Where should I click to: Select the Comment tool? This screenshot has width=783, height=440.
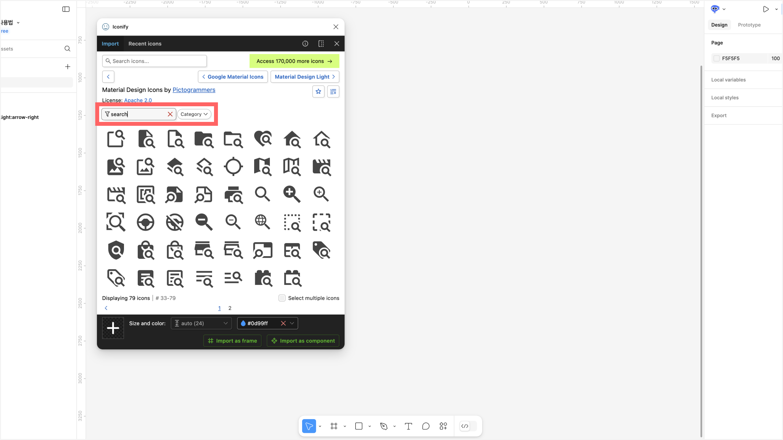(426, 426)
